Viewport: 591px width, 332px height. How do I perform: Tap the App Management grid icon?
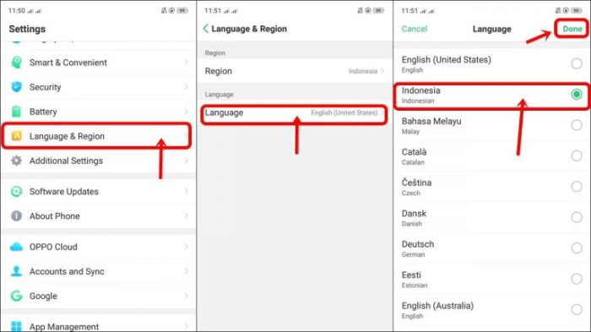[16, 326]
